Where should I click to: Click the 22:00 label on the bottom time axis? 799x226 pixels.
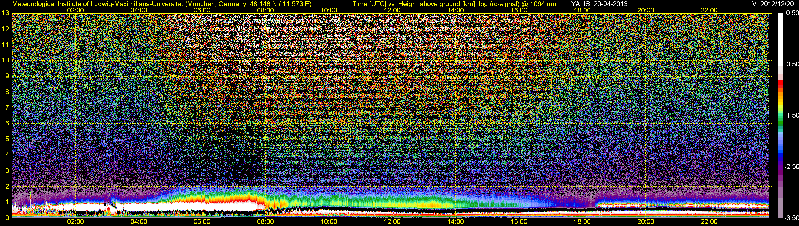pyautogui.click(x=709, y=222)
